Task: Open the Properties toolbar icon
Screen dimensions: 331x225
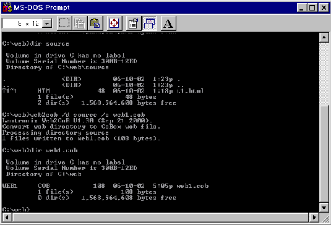Action: 134,23
